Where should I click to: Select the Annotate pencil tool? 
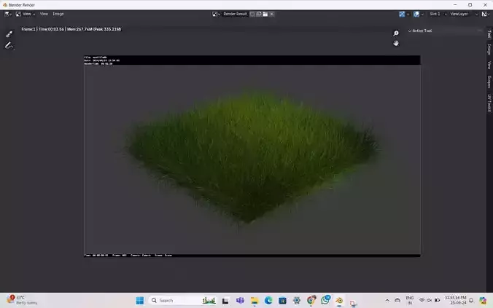click(x=9, y=46)
